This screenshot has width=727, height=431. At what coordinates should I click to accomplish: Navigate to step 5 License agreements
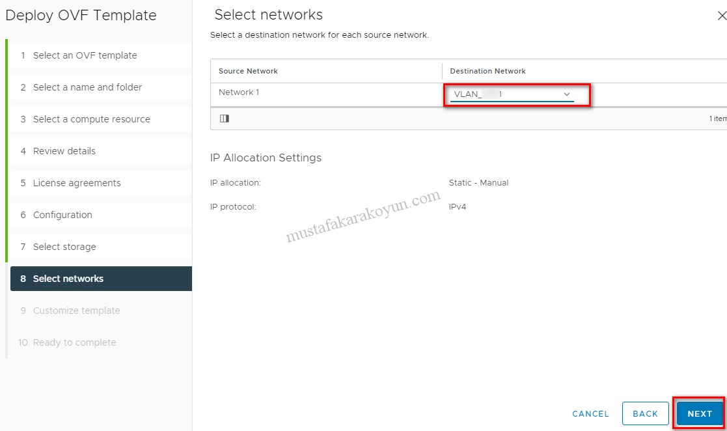pyautogui.click(x=77, y=183)
